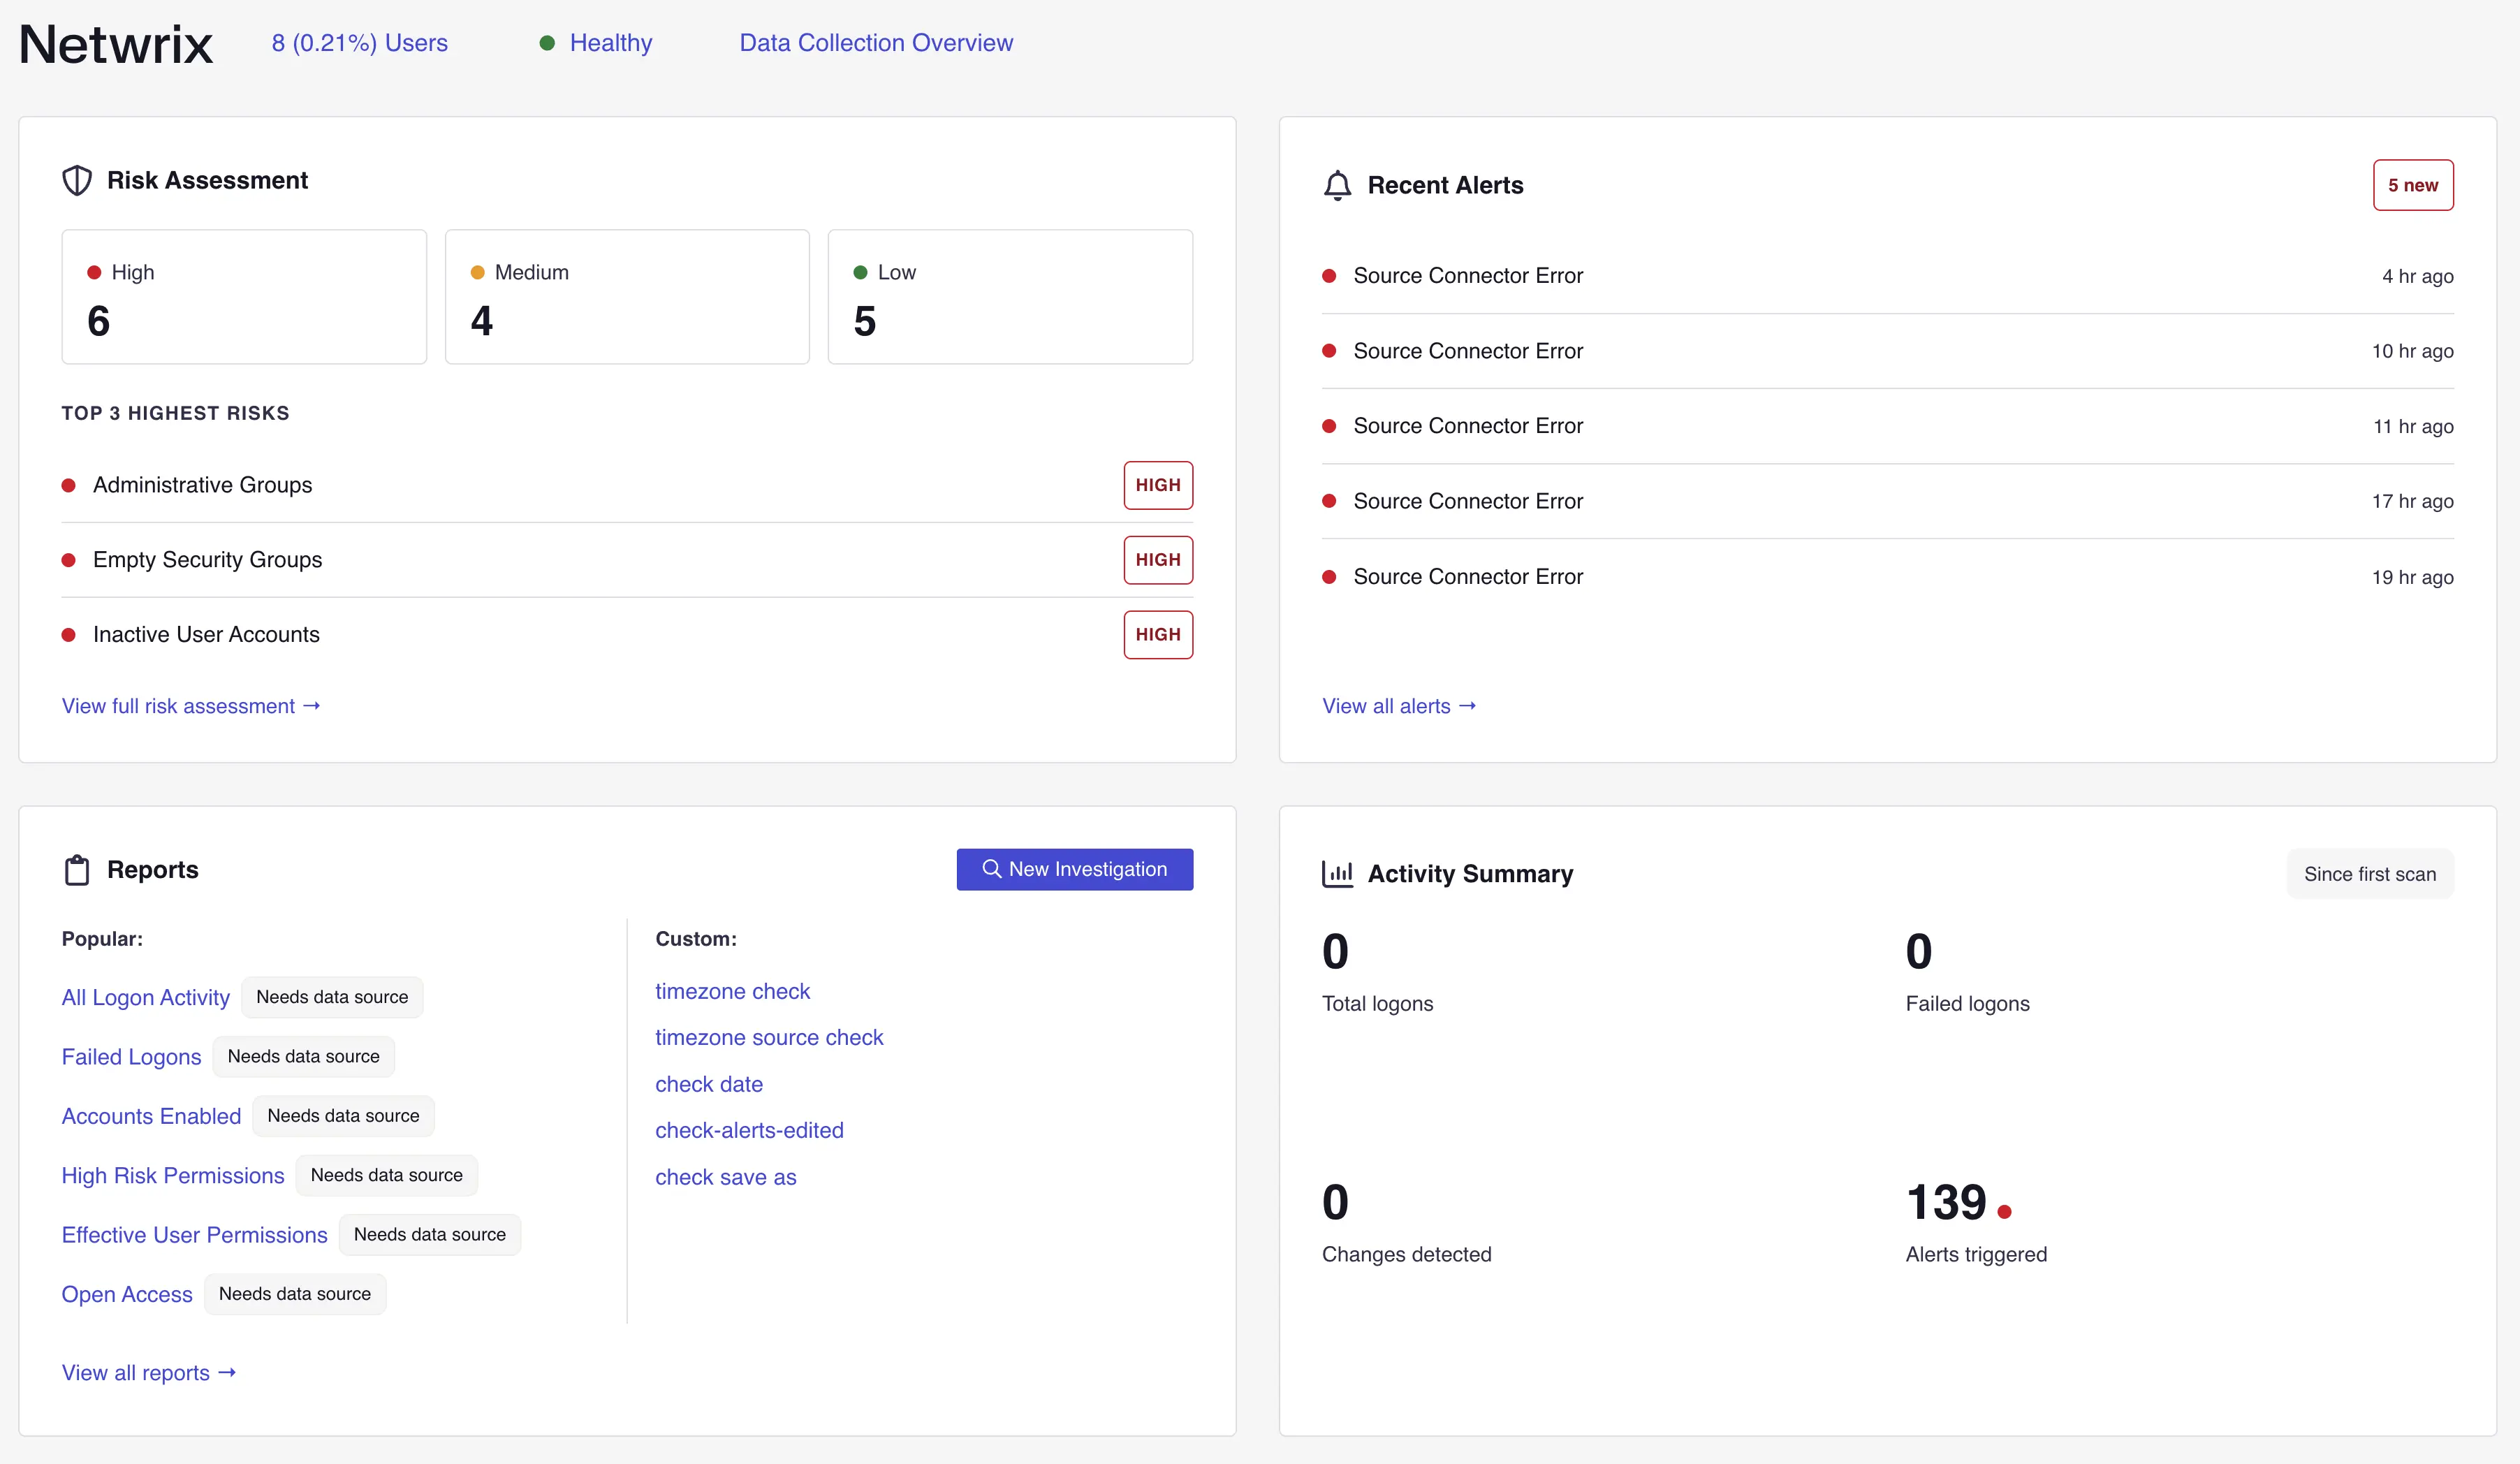Click Needs data source tag for Open Access

pos(295,1294)
